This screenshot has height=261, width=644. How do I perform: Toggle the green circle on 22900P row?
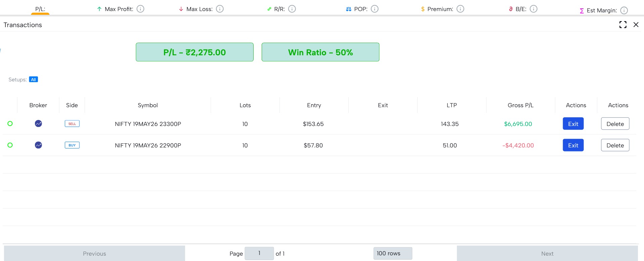pyautogui.click(x=10, y=145)
